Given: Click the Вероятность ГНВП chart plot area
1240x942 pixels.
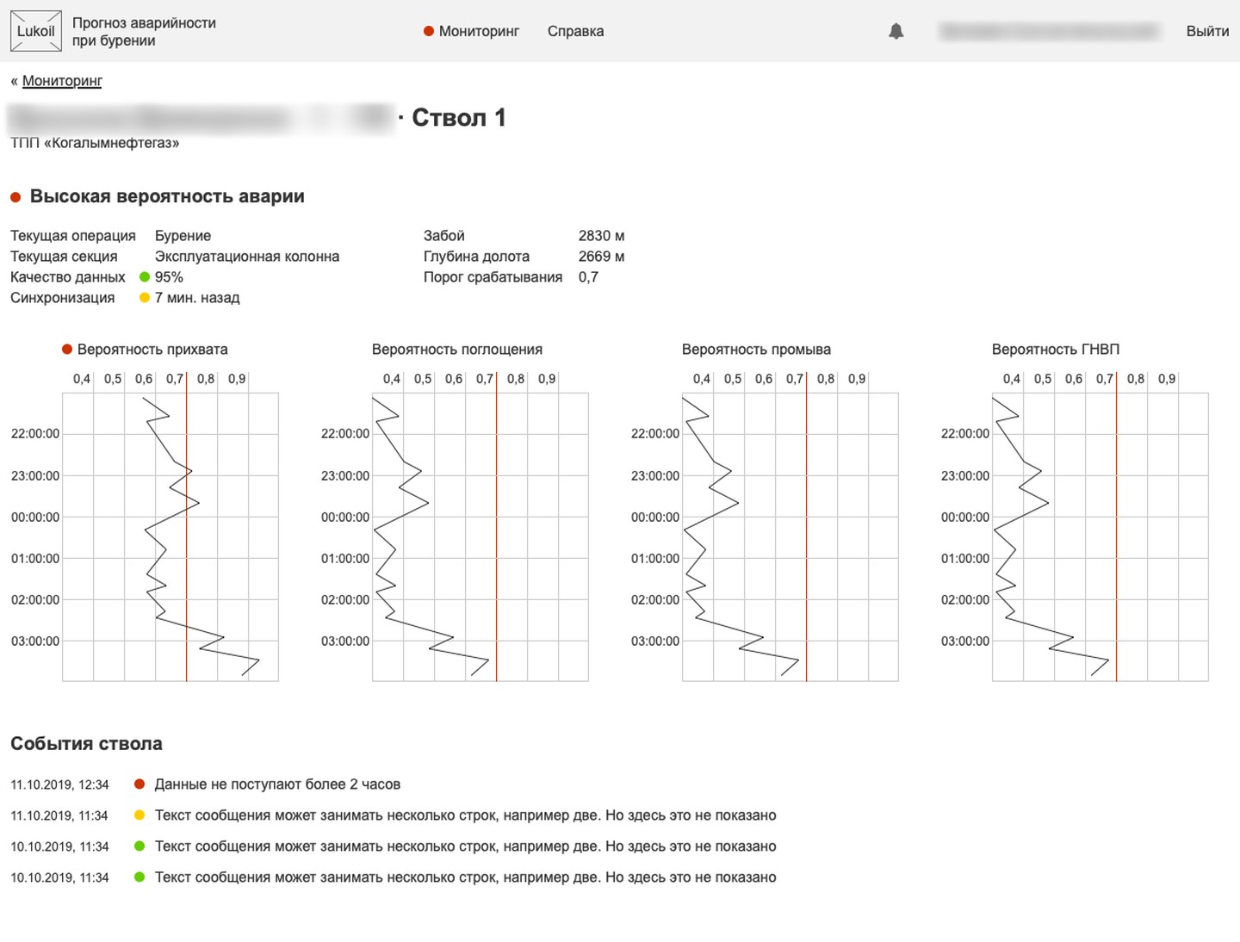Looking at the screenshot, I should pos(1100,537).
